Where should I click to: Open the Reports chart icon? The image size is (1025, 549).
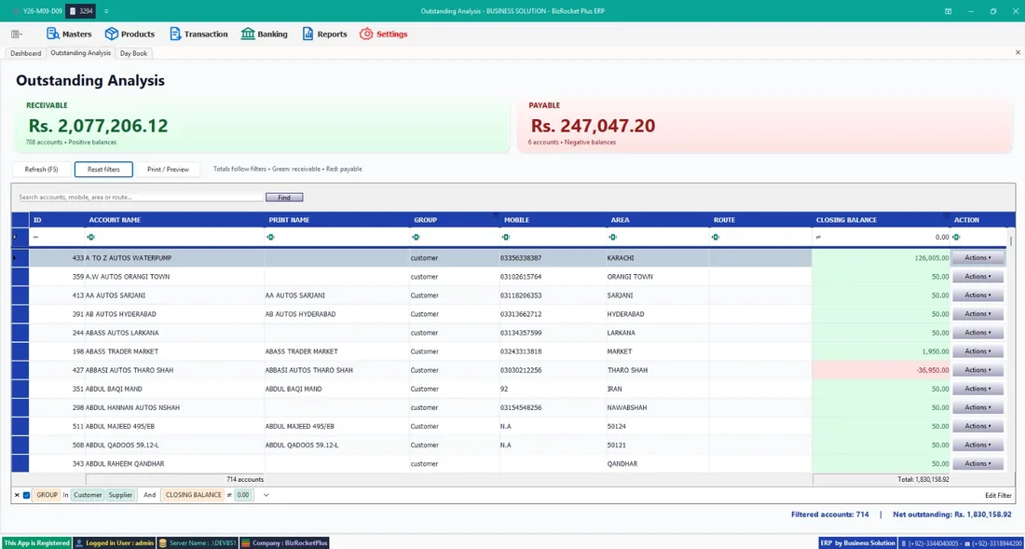coord(307,34)
